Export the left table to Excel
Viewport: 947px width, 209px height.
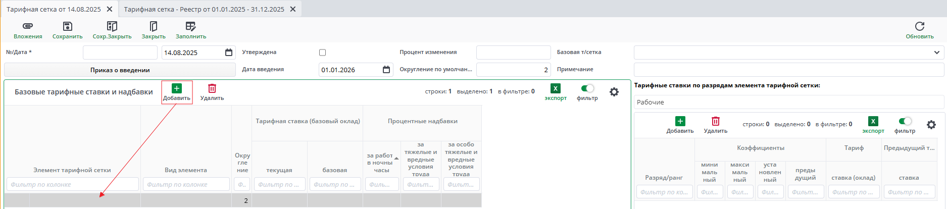pyautogui.click(x=555, y=89)
